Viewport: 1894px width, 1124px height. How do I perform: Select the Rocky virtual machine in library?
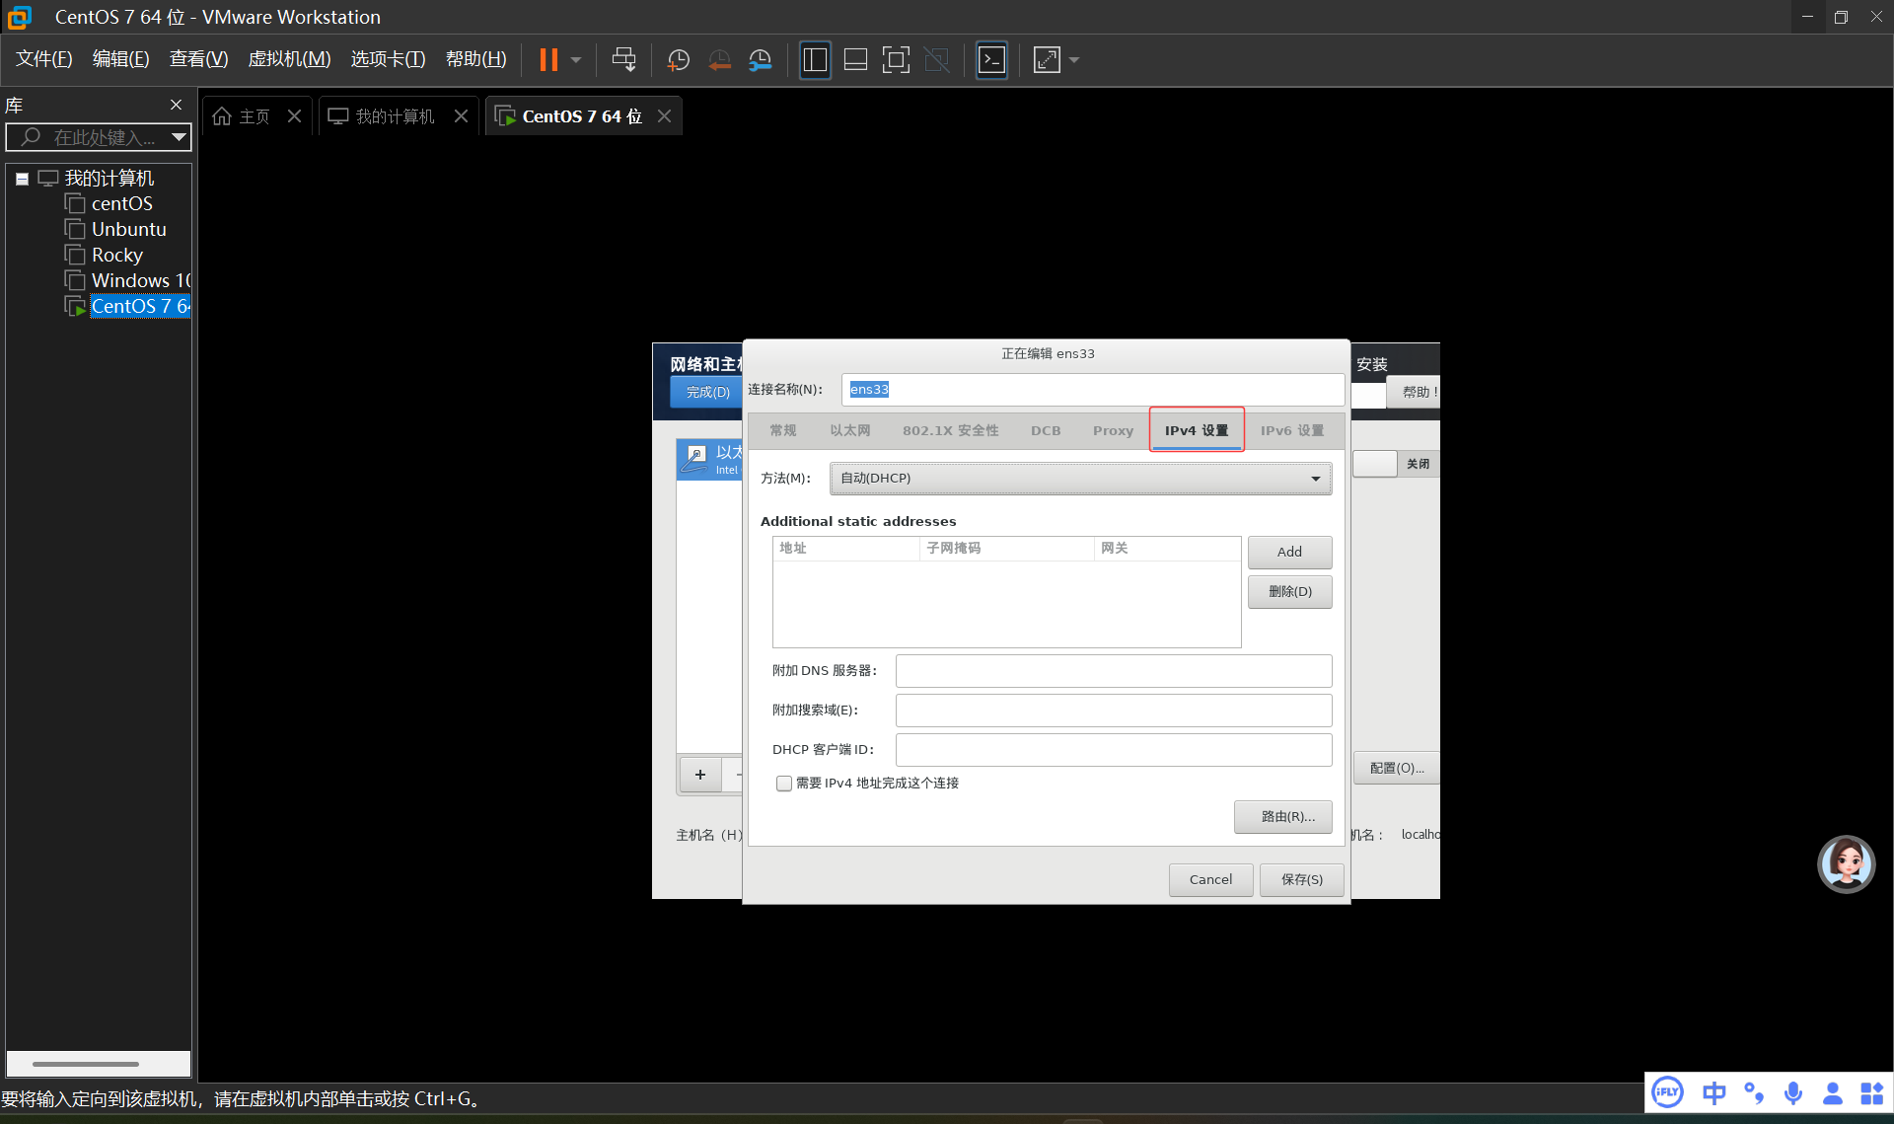116,255
